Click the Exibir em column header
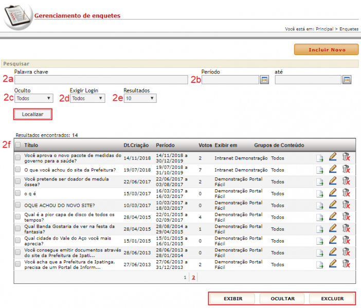 tap(226, 145)
